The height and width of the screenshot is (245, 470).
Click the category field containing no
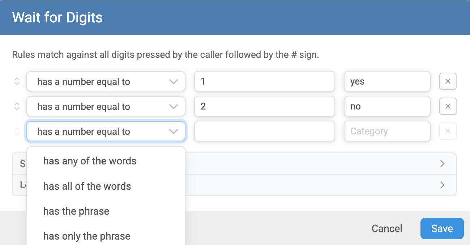click(387, 106)
